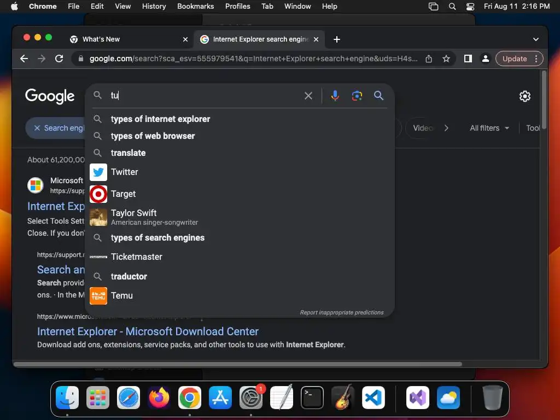This screenshot has width=560, height=420.
Task: Launch Safari from the Dock
Action: [x=129, y=398]
